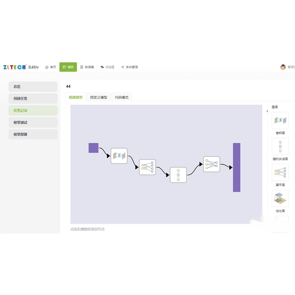Screen dimensions: 295x295
Task: Add the dropout layer (随机失活层) icon
Action: click(x=280, y=146)
